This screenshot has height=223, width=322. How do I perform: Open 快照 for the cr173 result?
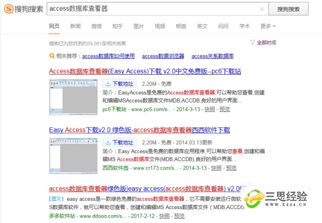(x=216, y=168)
